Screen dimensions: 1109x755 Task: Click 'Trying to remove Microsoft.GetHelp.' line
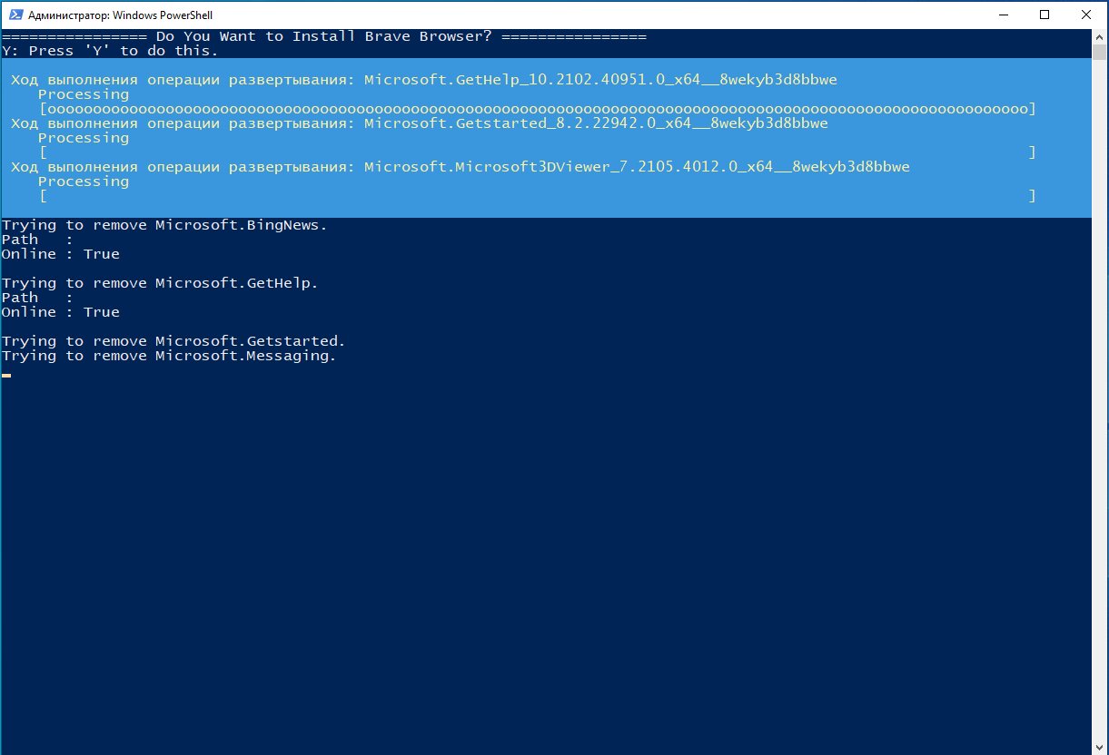point(160,283)
